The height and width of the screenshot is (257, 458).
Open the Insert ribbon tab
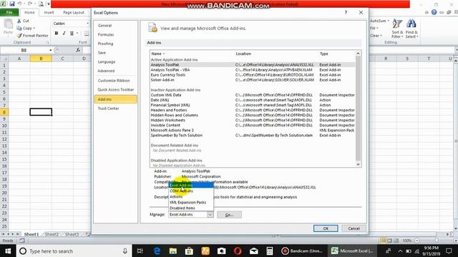[x=49, y=13]
